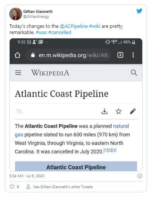Open the article language selector icon
This screenshot has height=197, width=155.
click(19, 111)
